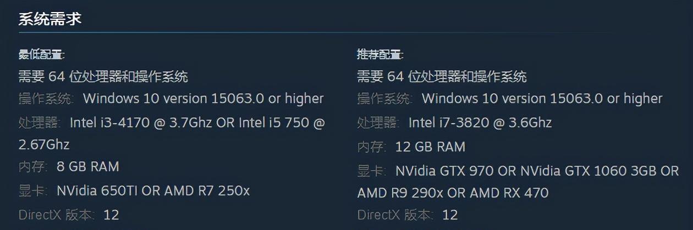Click the 12 GB RAM text
This screenshot has width=693, height=230.
click(430, 147)
